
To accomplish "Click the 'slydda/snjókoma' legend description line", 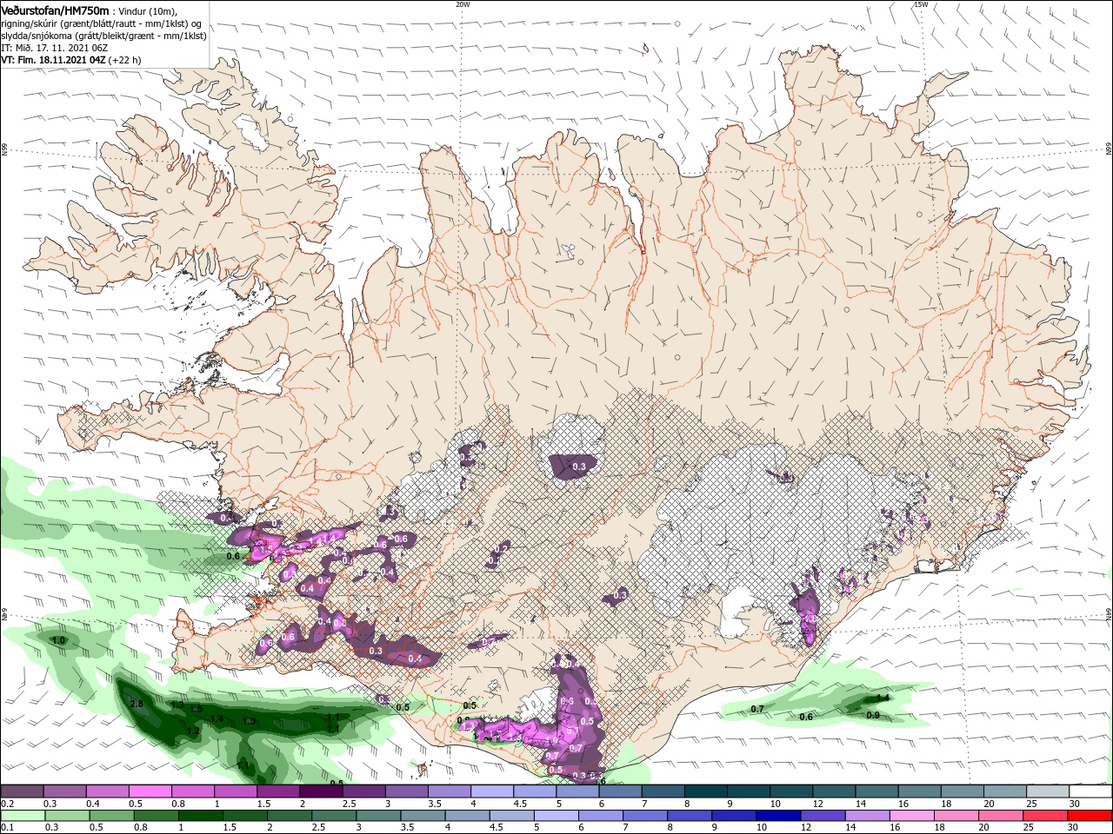I will (103, 36).
